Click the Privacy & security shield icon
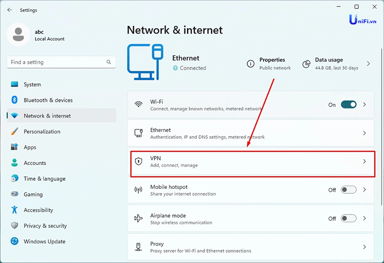This screenshot has height=263, width=384. [x=14, y=225]
